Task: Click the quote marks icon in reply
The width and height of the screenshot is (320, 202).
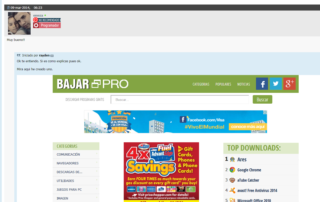Action: click(19, 55)
